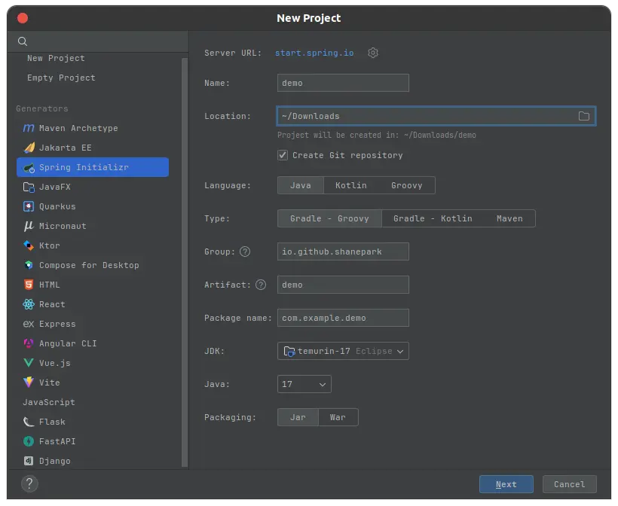618x506 pixels.
Task: Select Jar packaging
Action: (298, 417)
